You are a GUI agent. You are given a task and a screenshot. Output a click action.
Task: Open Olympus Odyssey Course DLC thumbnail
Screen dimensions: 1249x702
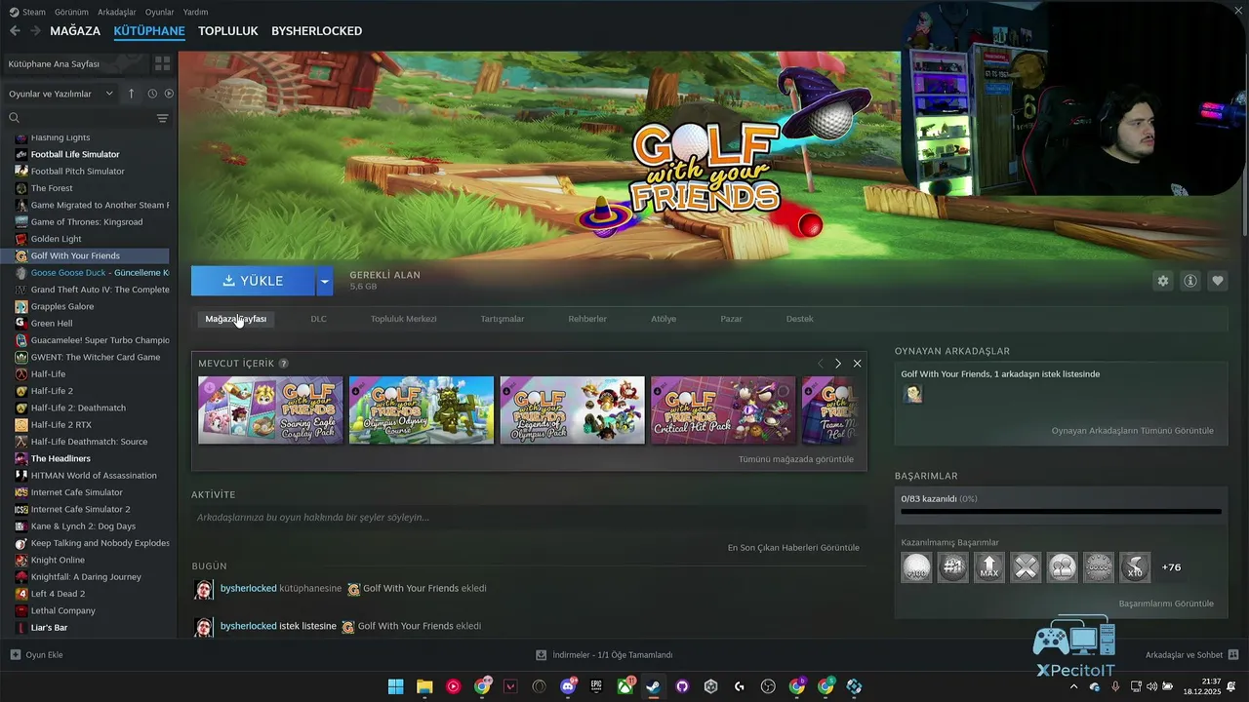[422, 410]
